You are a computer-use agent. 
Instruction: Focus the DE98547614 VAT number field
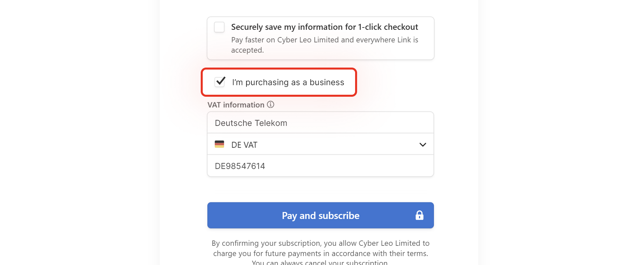point(320,166)
